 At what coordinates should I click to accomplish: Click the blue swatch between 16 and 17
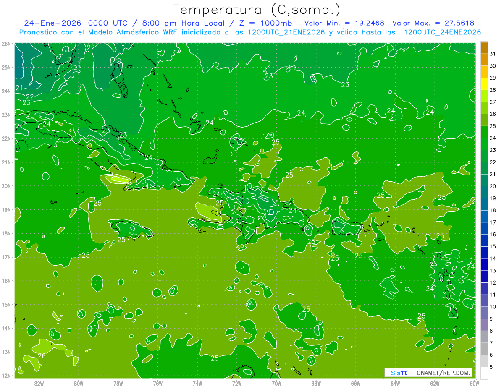point(484,228)
